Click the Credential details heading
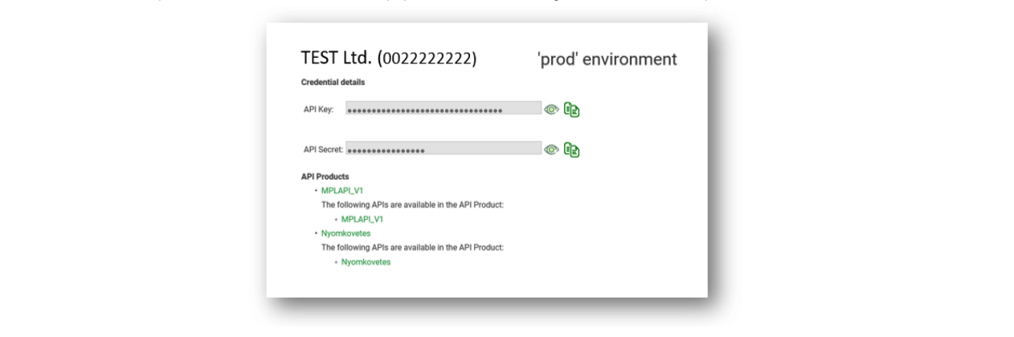 333,83
